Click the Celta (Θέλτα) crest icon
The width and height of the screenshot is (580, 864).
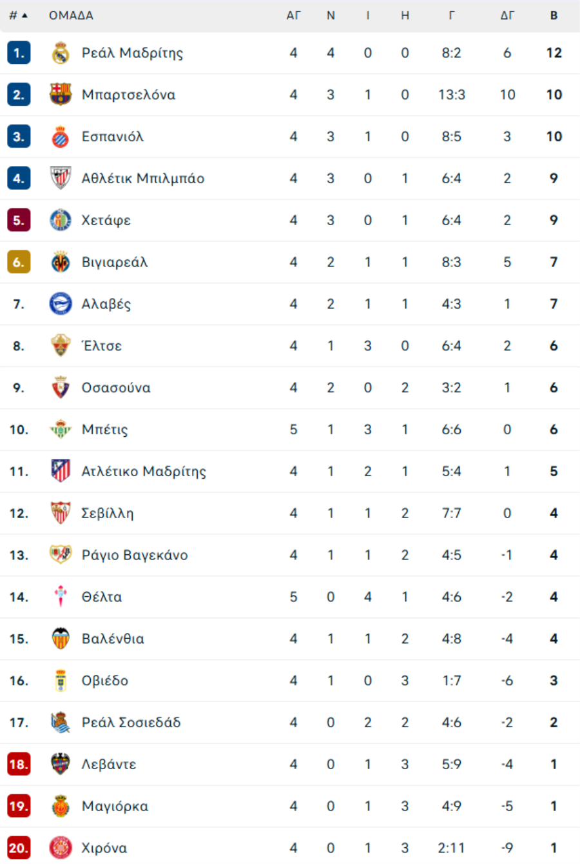61,597
